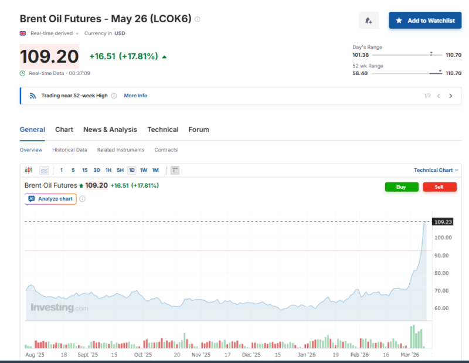This screenshot has width=469, height=363.
Task: Go to previous notification with left chevron
Action: pyautogui.click(x=439, y=96)
